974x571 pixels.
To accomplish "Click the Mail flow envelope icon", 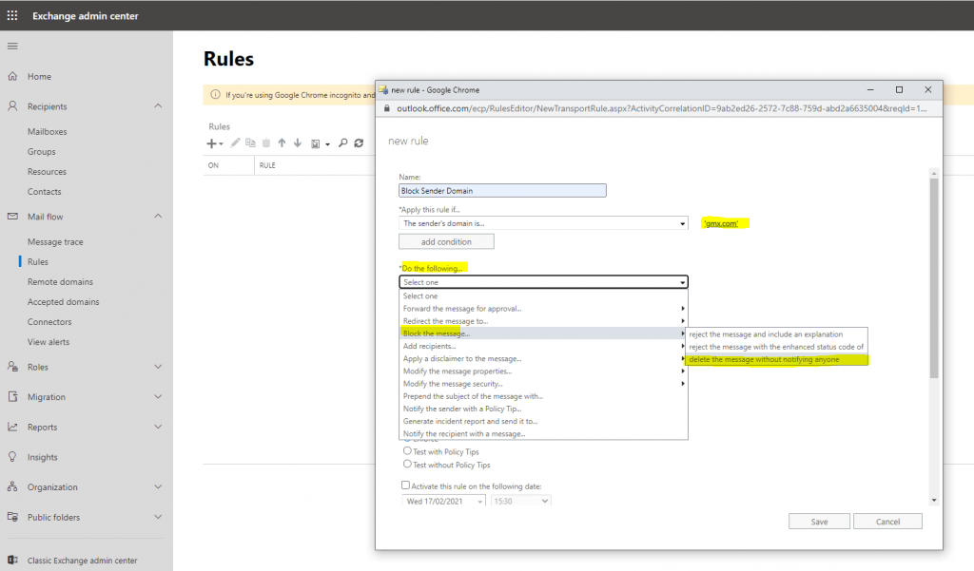I will [12, 217].
